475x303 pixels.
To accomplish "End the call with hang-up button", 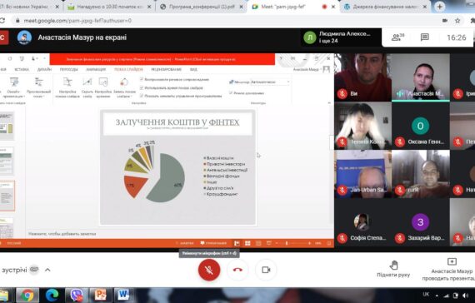I will click(x=237, y=270).
